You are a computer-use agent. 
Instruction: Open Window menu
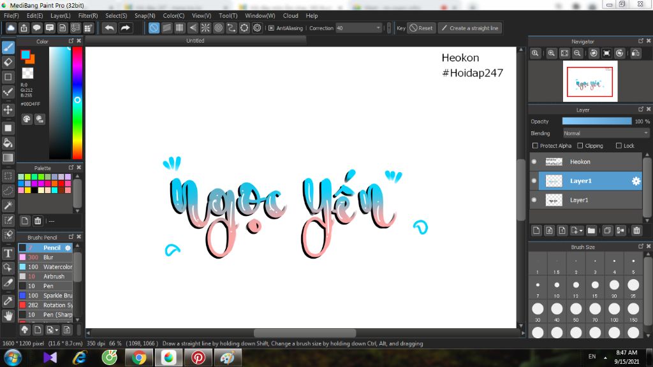[260, 15]
